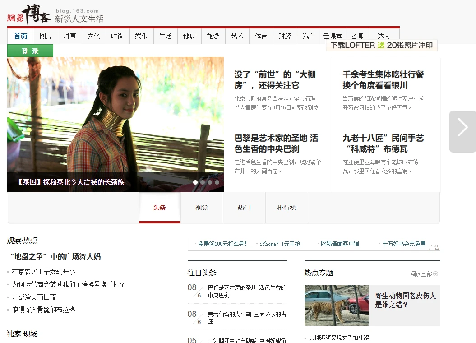Image resolution: width=476 pixels, height=343 pixels.
Task: Open the tiger and cars thumbnail
Action: (336, 306)
